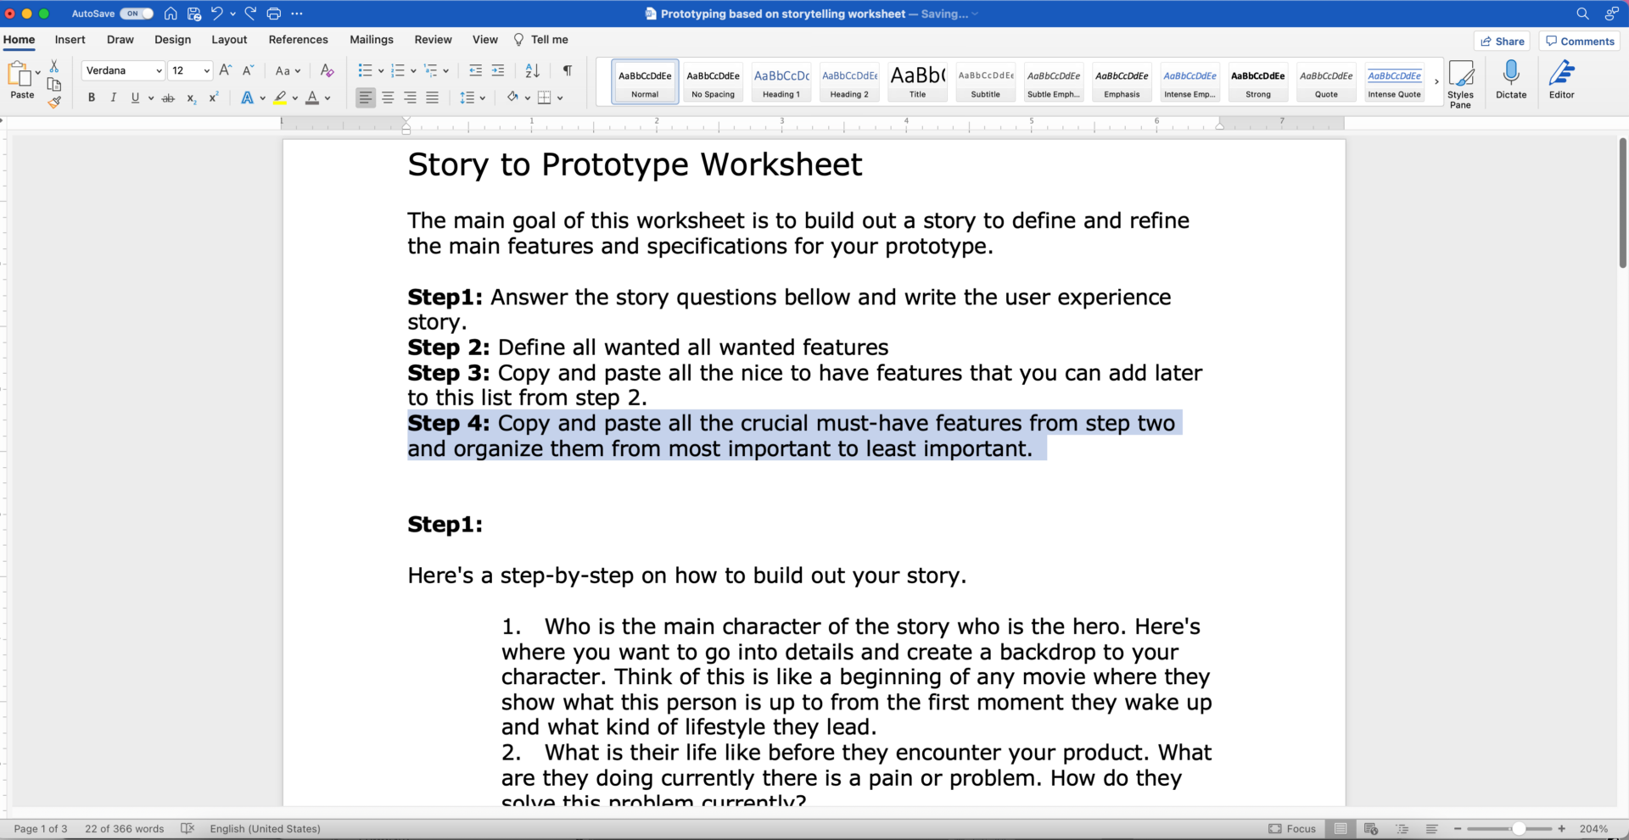This screenshot has width=1629, height=840.
Task: Click text highlight color marker
Action: (x=280, y=98)
